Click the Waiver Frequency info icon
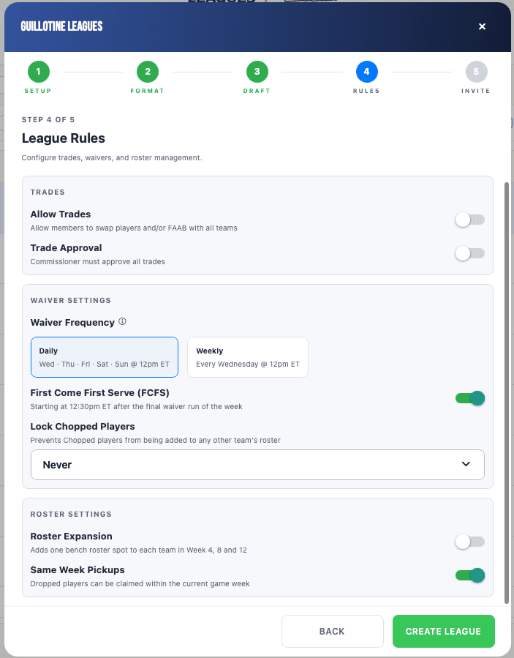This screenshot has width=514, height=658. (122, 322)
